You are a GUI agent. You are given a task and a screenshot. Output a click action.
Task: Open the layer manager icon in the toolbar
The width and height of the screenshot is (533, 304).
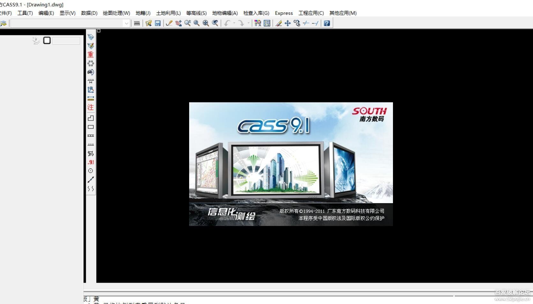(x=4, y=23)
